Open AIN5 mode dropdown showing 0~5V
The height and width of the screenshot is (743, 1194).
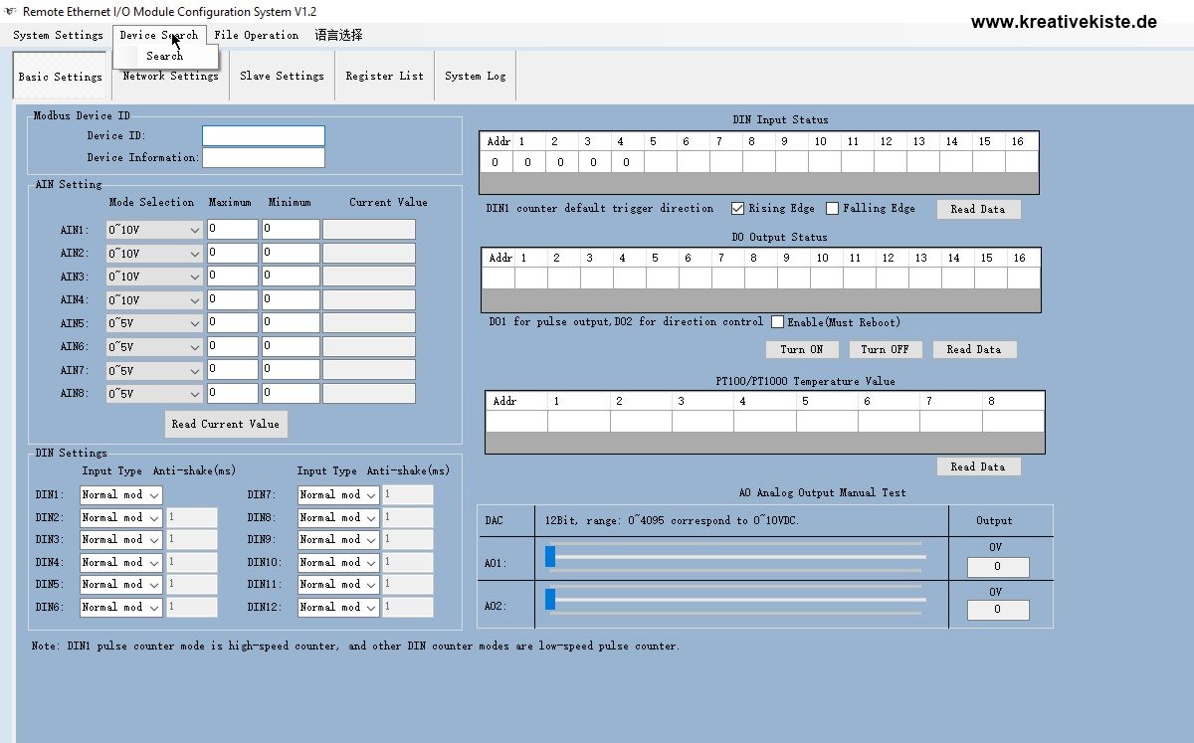click(x=154, y=323)
